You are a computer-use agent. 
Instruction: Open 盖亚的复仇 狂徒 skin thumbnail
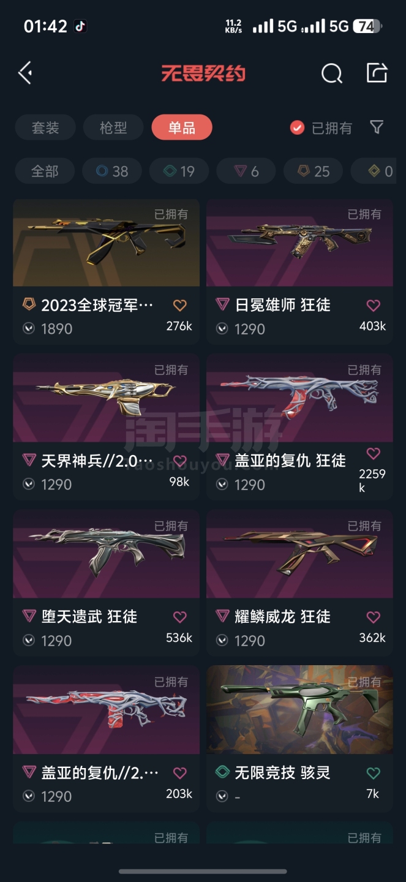click(x=299, y=398)
